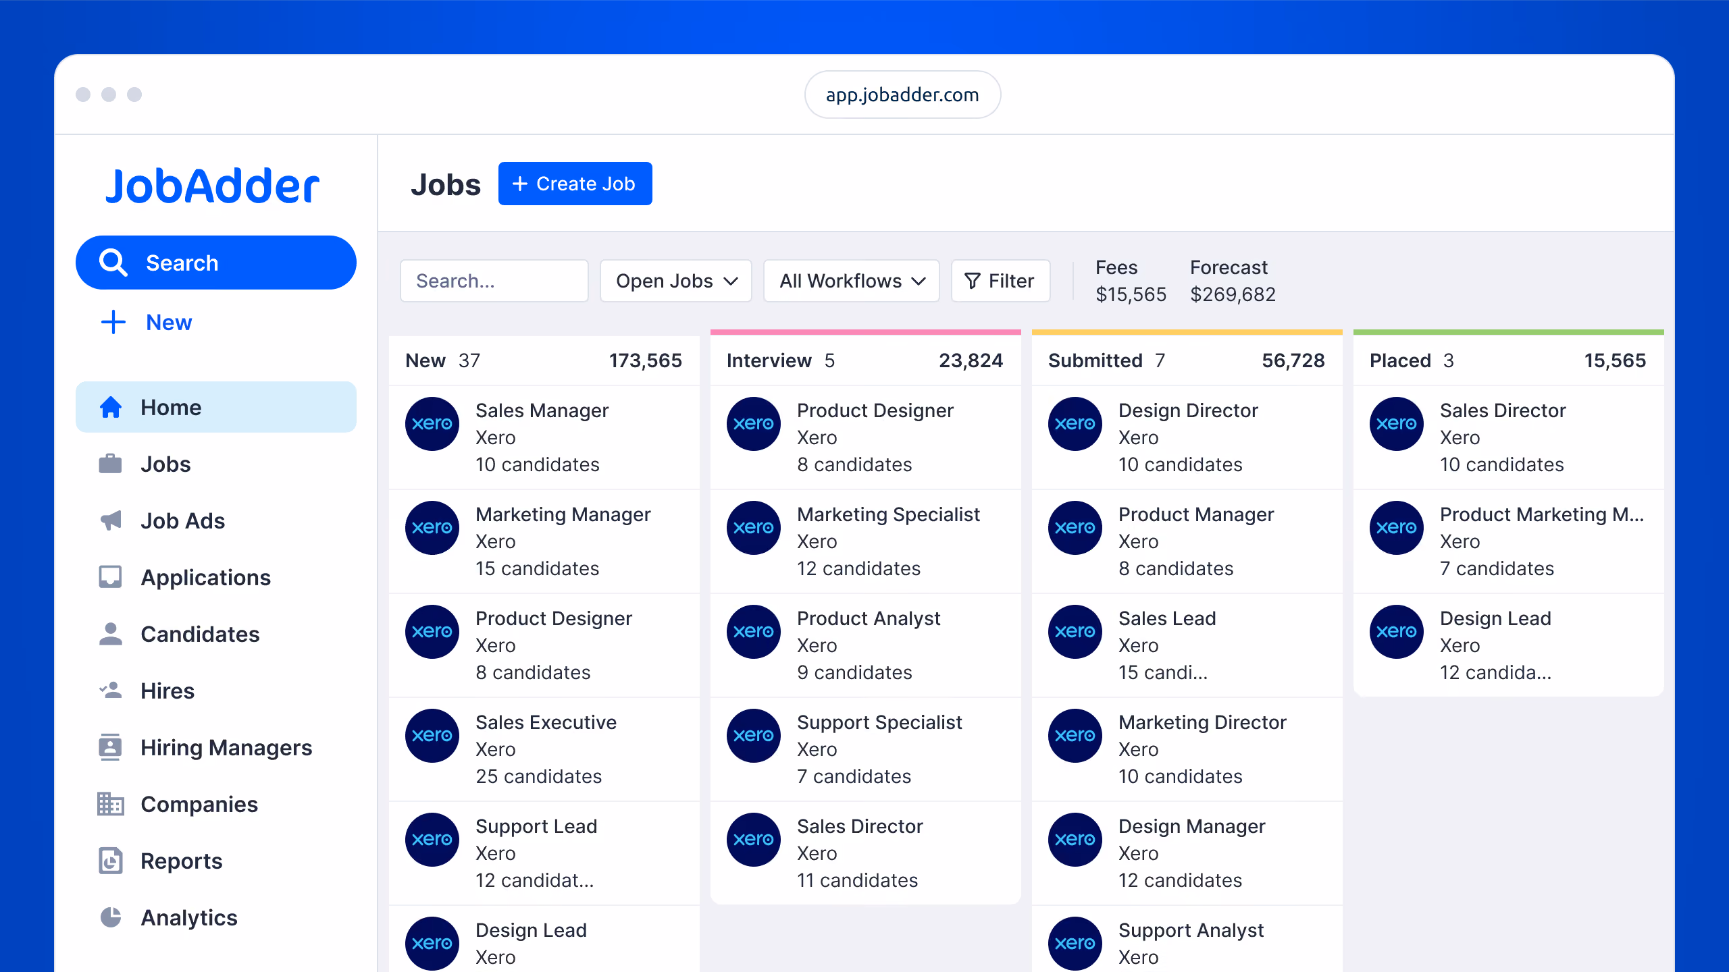Click the Job Ads megaphone icon

tap(111, 520)
